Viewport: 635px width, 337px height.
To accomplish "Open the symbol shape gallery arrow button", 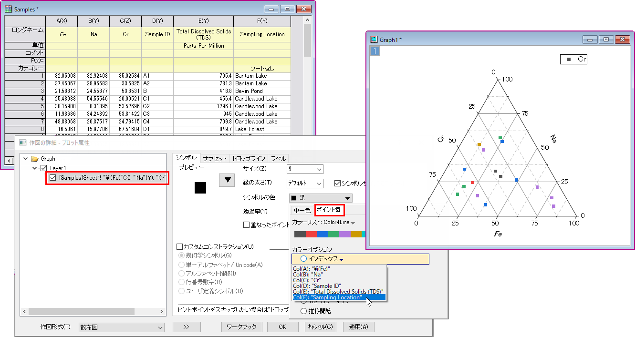I will click(x=228, y=180).
